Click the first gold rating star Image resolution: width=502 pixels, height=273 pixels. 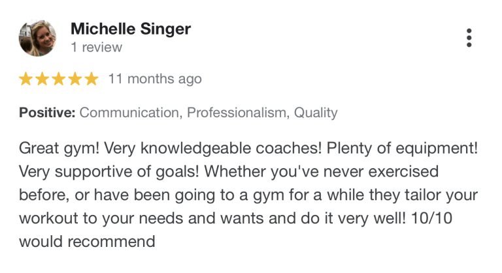click(25, 79)
